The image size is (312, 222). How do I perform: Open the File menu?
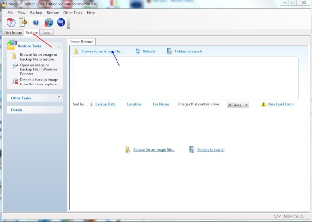10,13
